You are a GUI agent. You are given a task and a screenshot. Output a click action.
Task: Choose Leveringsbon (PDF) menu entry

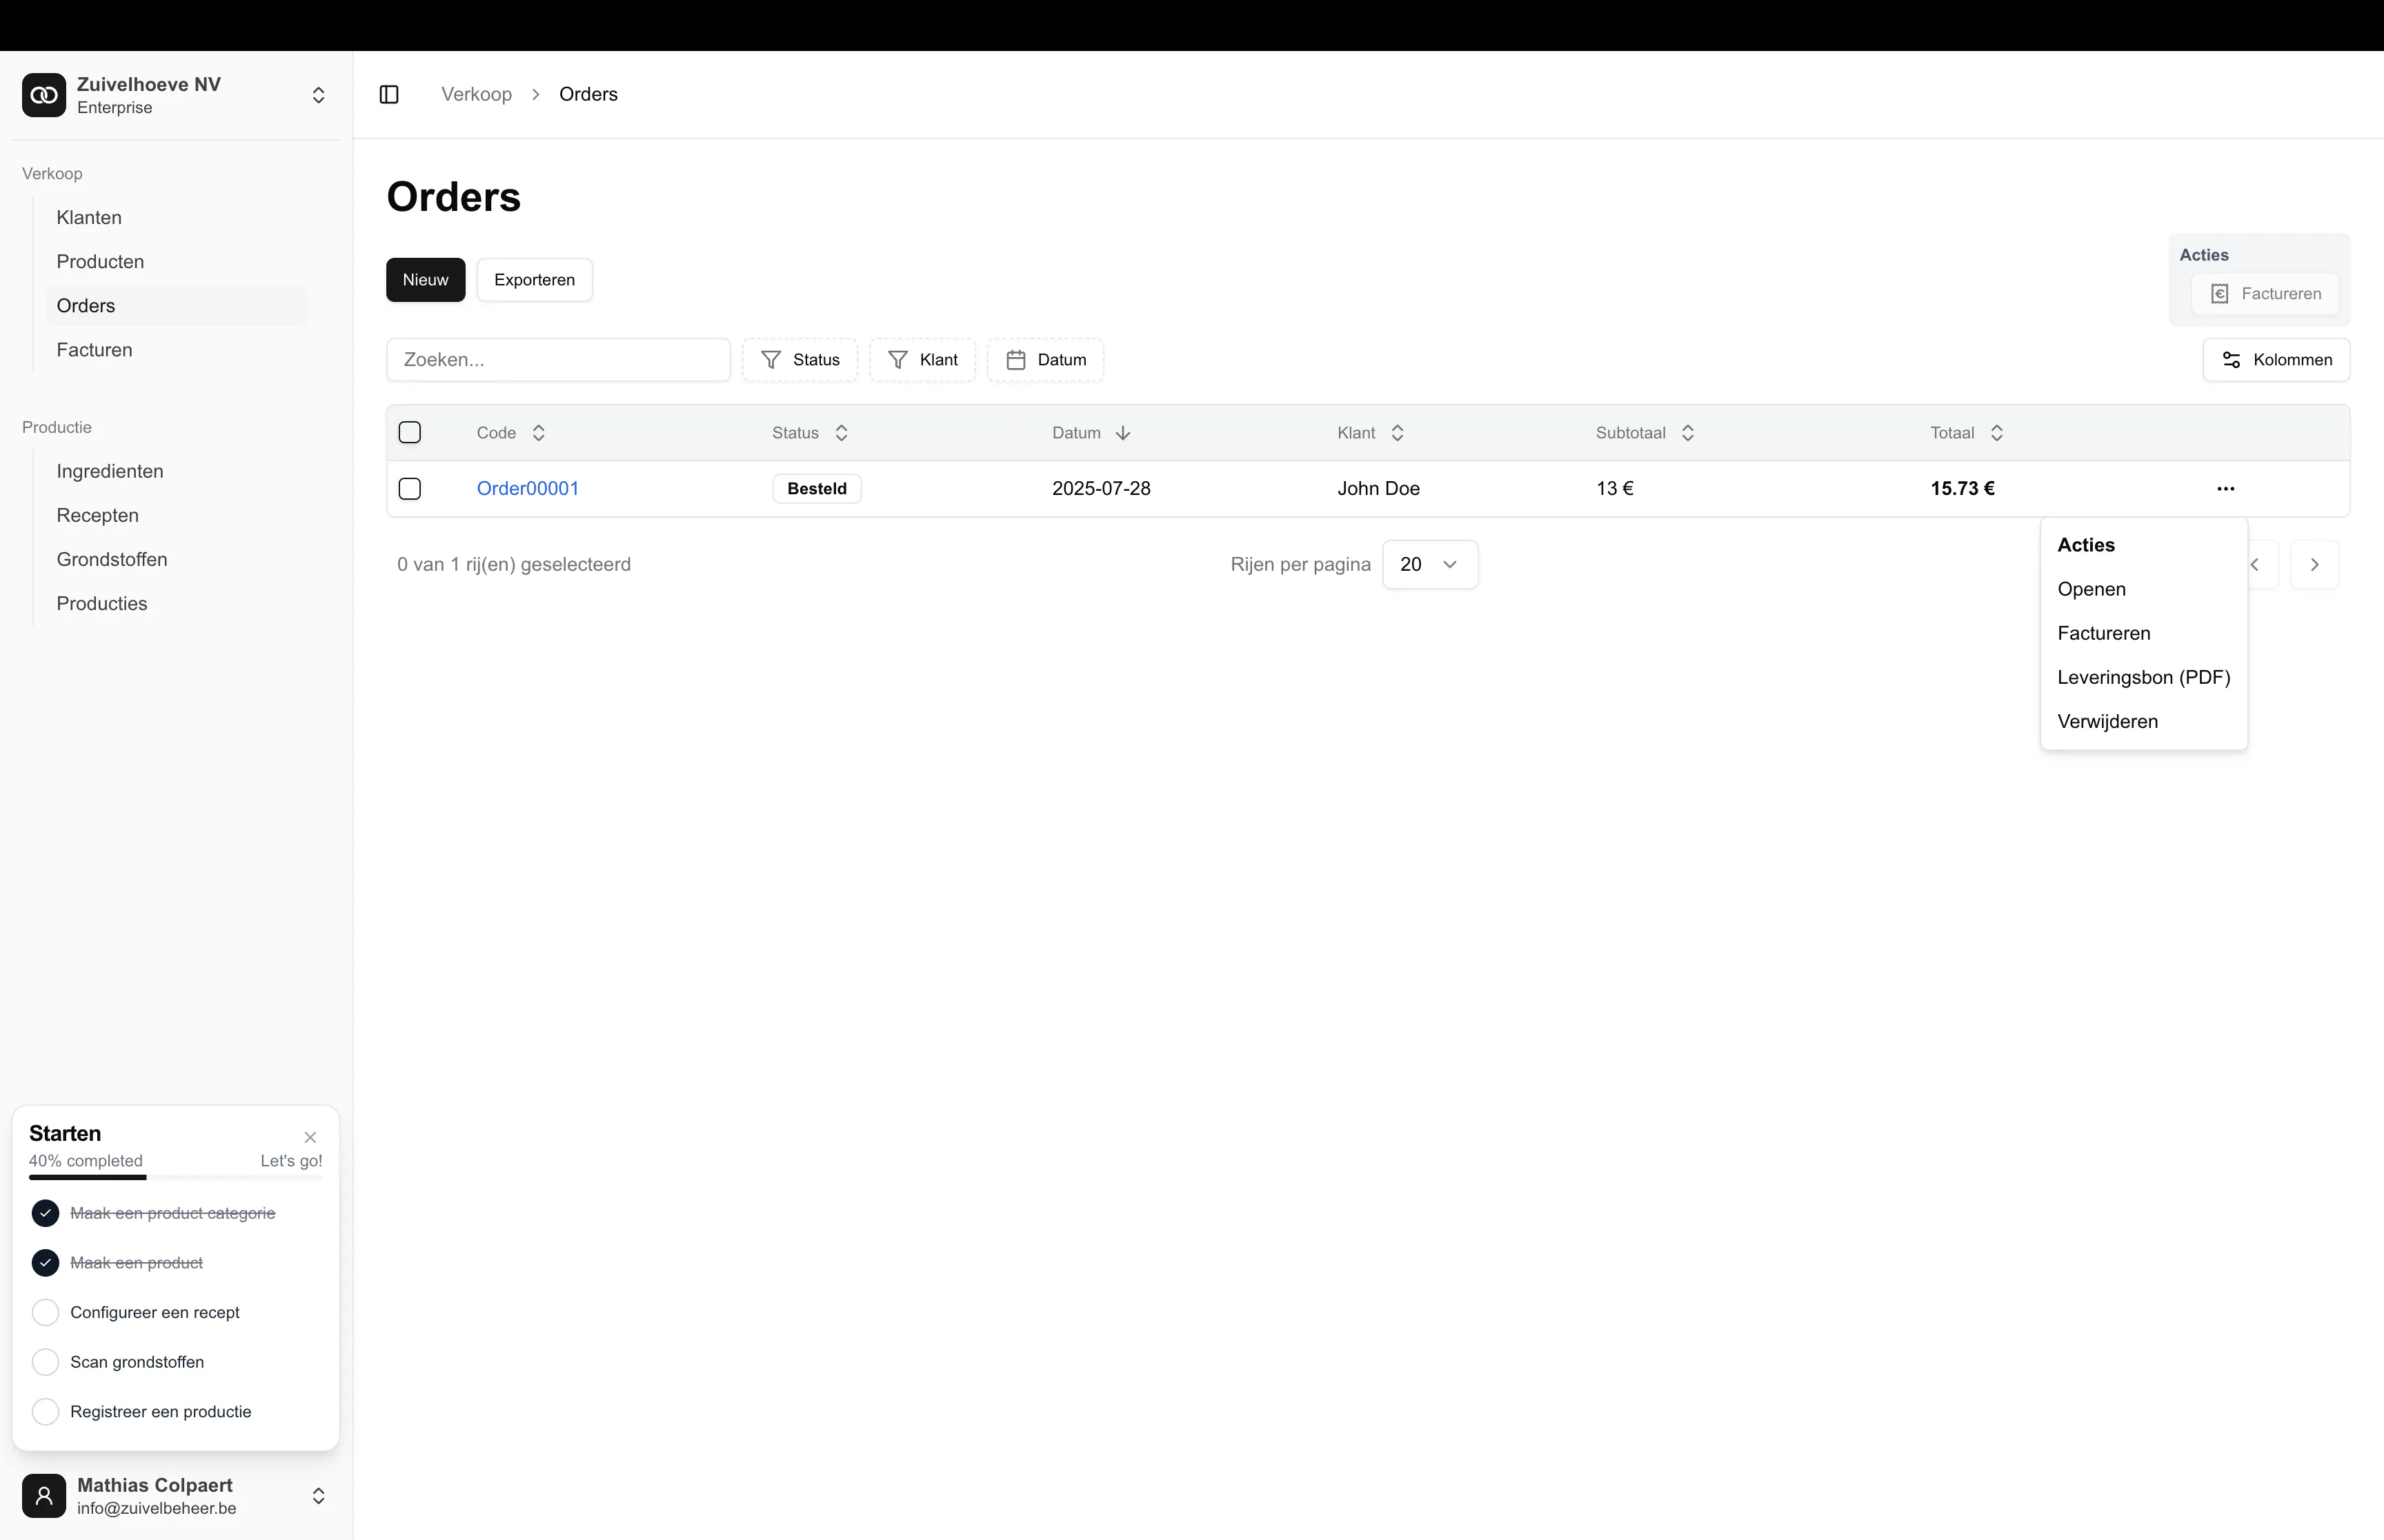coord(2144,677)
